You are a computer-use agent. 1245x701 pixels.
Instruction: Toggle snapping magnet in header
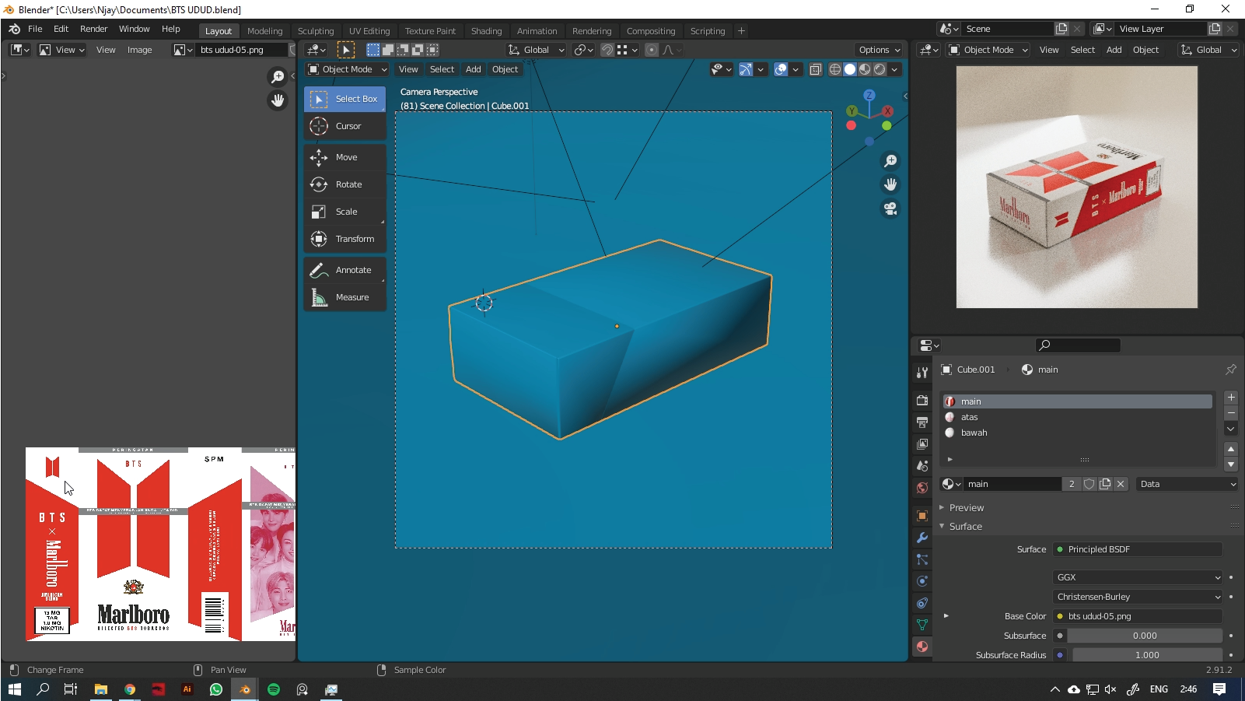click(607, 50)
